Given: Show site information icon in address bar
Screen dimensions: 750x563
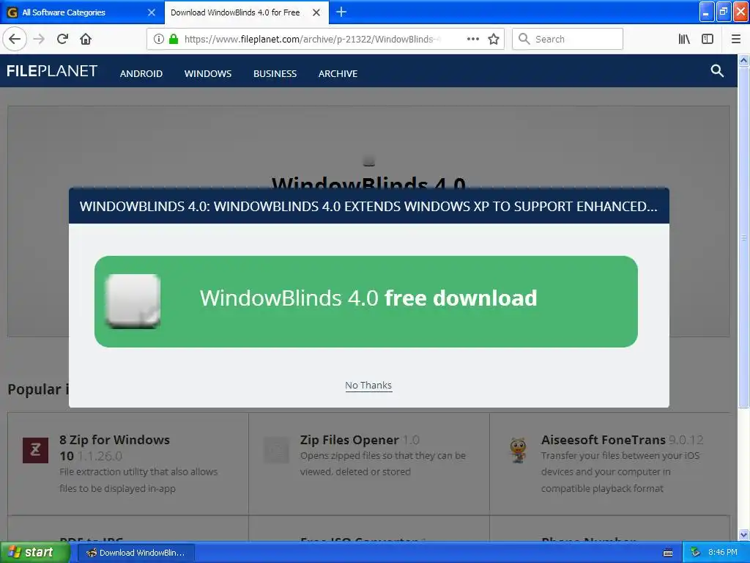Looking at the screenshot, I should click(x=159, y=39).
